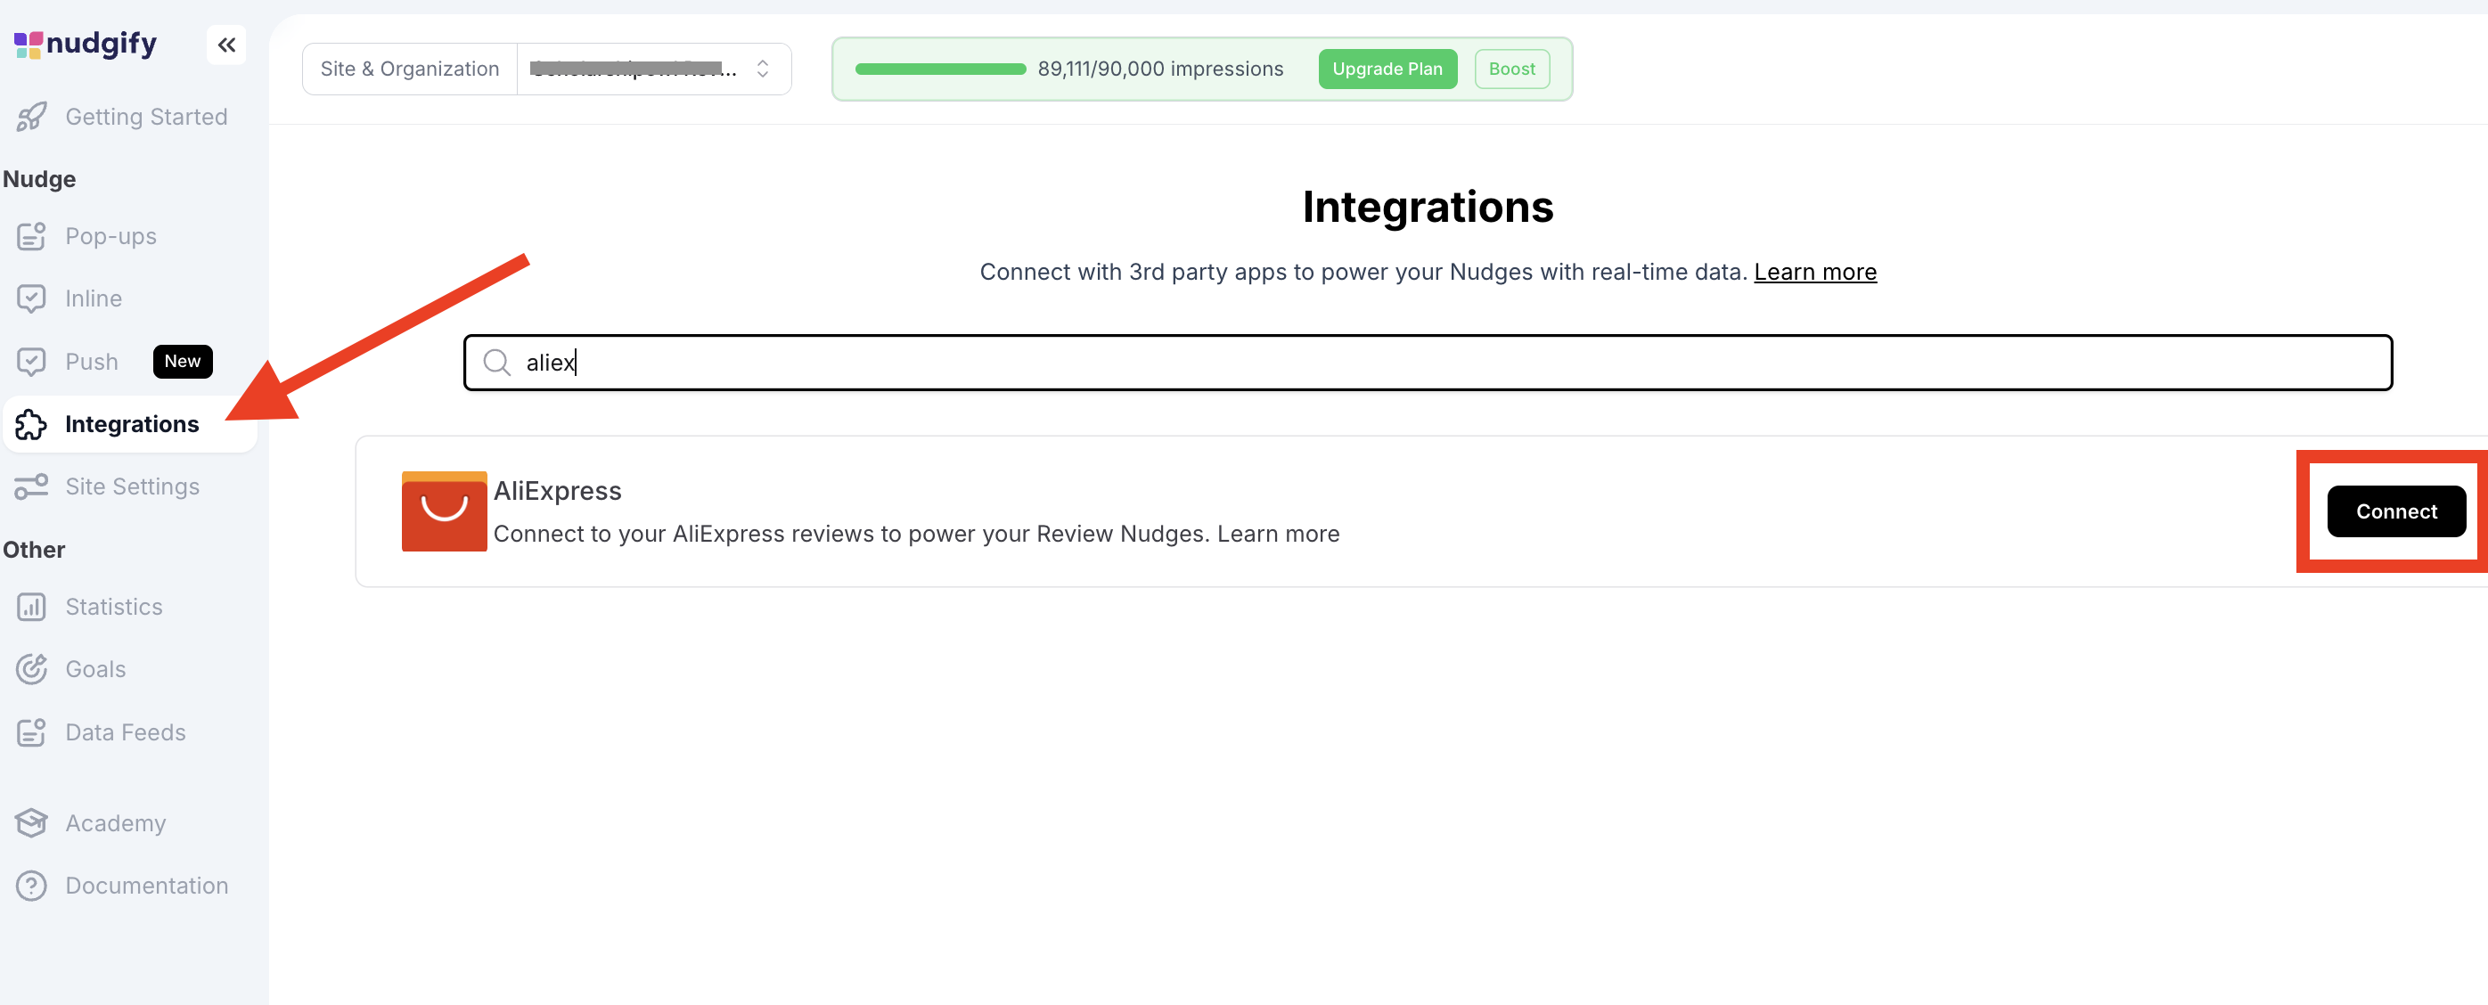Click the Nudgify logo
2488x1005 pixels.
85,44
